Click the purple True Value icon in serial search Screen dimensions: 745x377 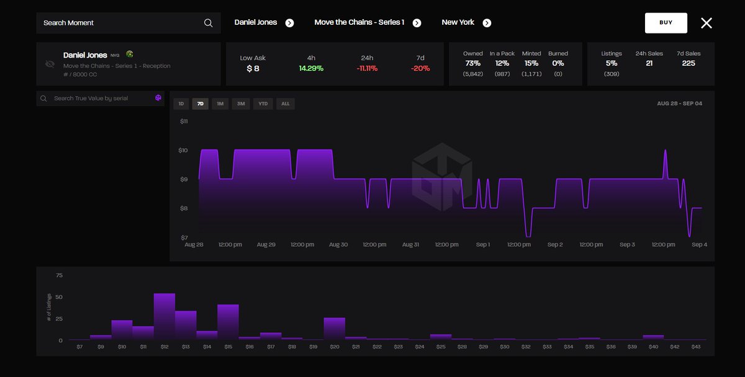point(158,98)
